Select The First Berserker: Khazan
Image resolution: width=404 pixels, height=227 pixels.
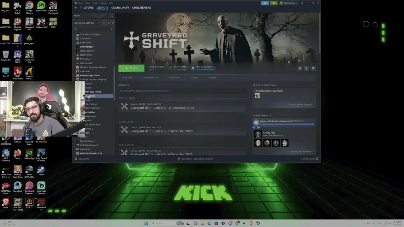pos(93,67)
